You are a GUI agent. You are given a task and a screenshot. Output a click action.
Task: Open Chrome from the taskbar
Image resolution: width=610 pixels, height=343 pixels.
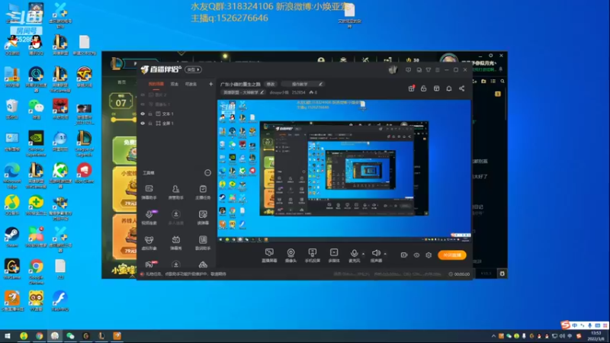click(39, 336)
